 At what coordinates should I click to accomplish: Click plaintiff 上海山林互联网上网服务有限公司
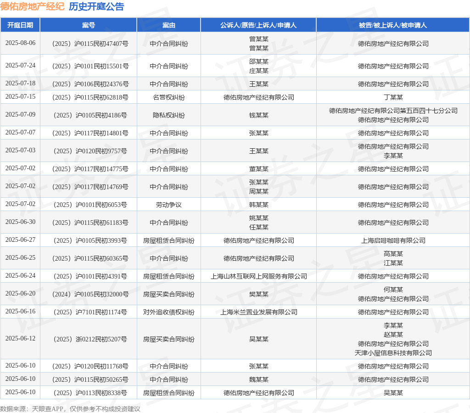pos(259,276)
